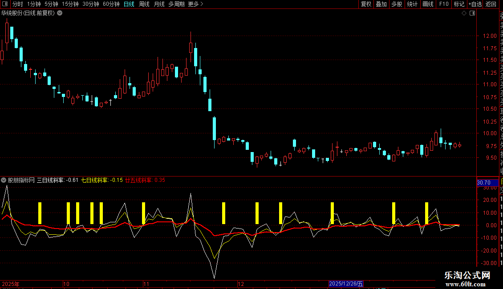
Task: Open dropdown beside 华统股份 chart title
Action: click(x=60, y=13)
